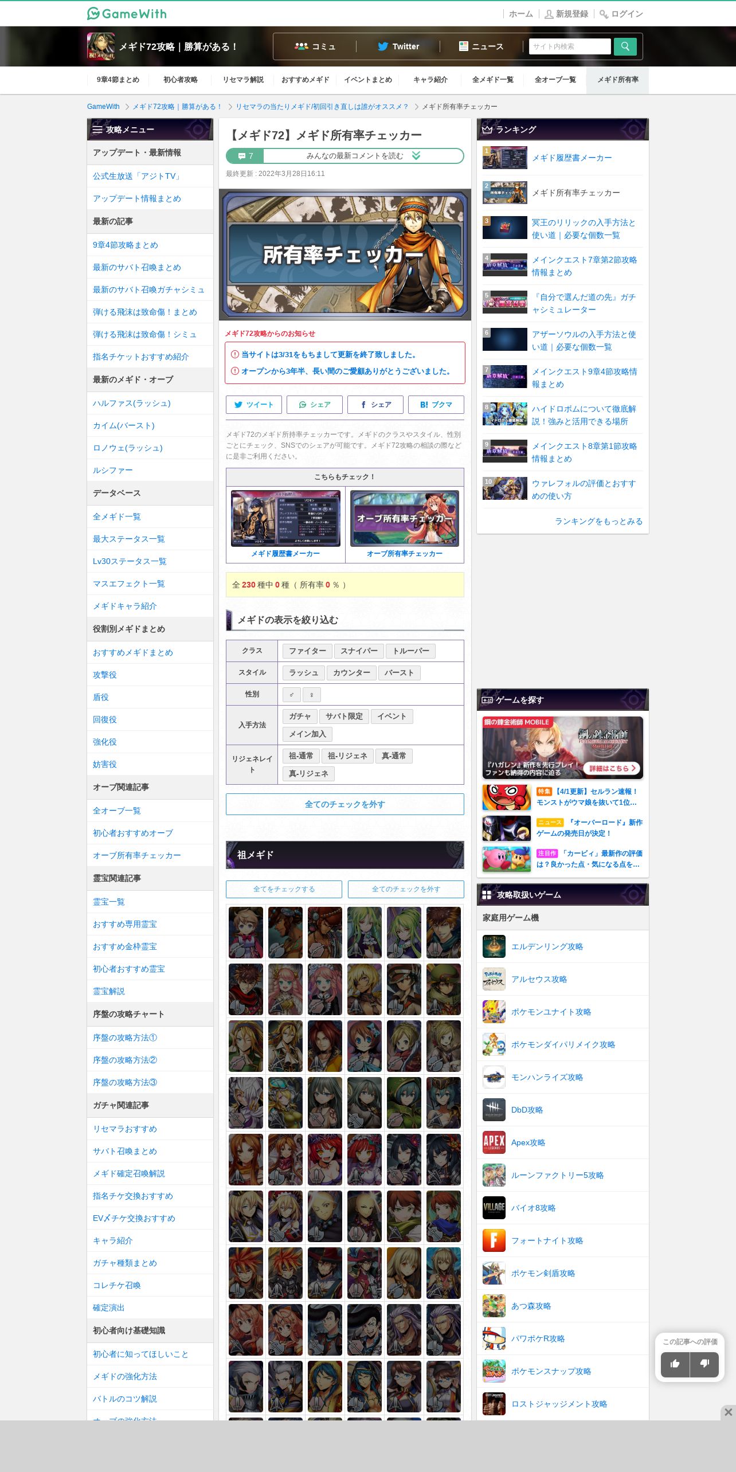Viewport: 736px width, 1472px height.
Task: Open the バイオ8攻略 VILLAGE icon
Action: point(494,1208)
